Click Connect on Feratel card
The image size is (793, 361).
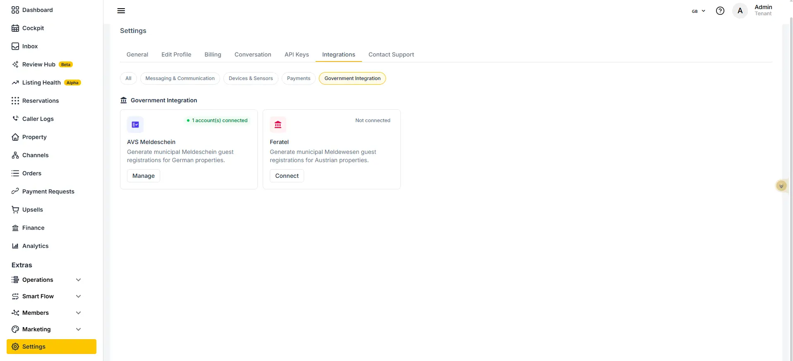[x=287, y=176]
